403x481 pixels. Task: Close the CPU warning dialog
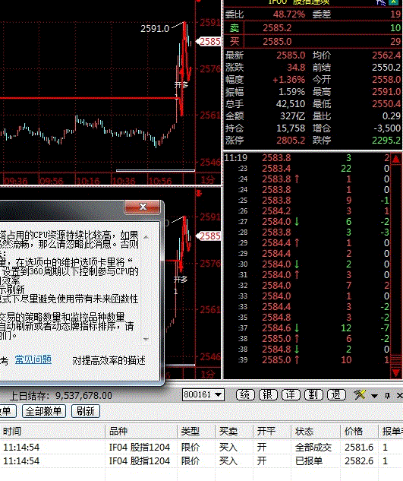coord(143,207)
